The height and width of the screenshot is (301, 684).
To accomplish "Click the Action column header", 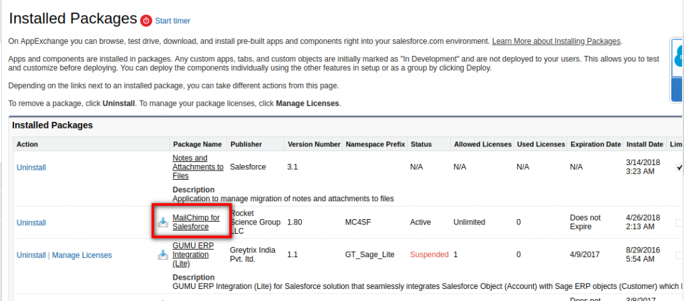I will 27,144.
